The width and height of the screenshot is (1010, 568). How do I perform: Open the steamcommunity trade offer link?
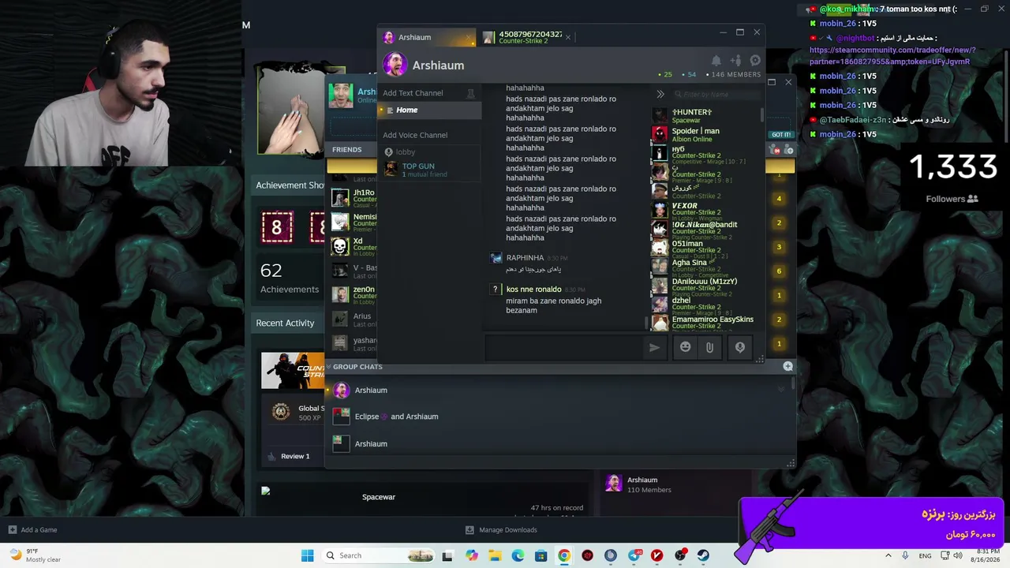pyautogui.click(x=892, y=56)
